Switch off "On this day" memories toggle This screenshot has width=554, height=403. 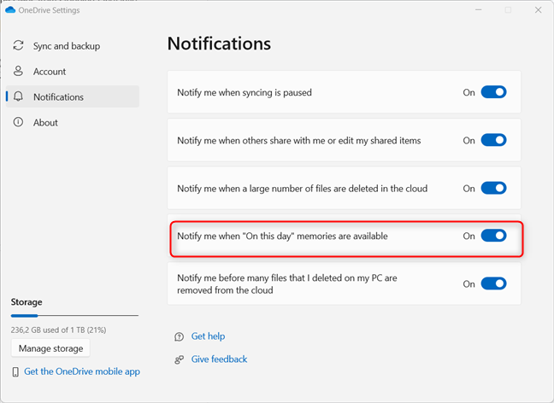coord(493,236)
